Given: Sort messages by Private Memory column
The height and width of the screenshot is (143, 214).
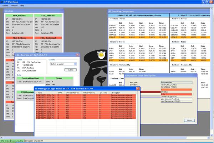Looking at the screenshot, I should [73, 93].
